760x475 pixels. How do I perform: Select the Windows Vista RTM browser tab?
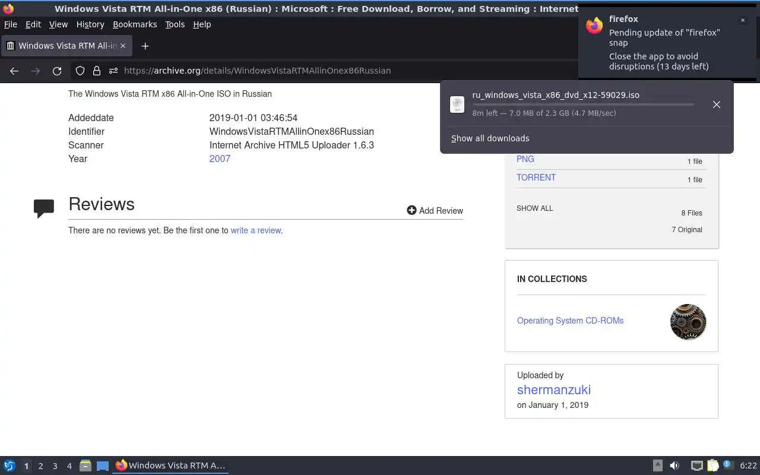(66, 46)
